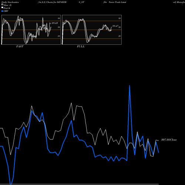This screenshot has width=185, height=185.
Task: Select the FAST stochastic chart label
Action: [20, 47]
